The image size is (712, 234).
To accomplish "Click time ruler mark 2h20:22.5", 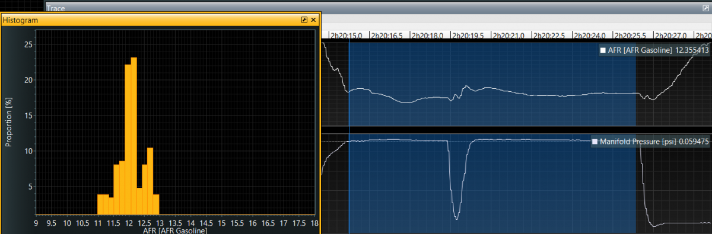I will tap(549, 36).
